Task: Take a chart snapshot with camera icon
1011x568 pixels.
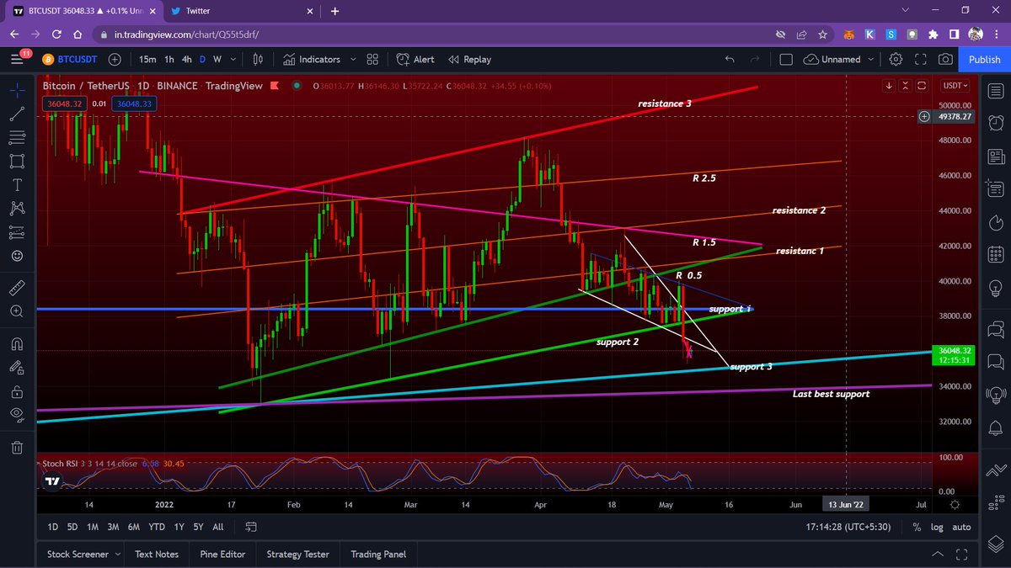Action: point(946,59)
